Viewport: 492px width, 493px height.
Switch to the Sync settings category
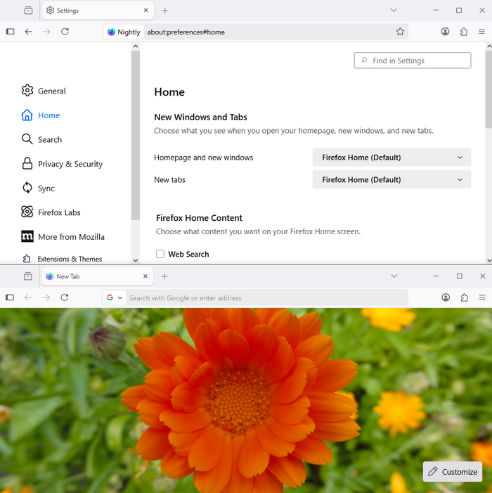coord(46,188)
